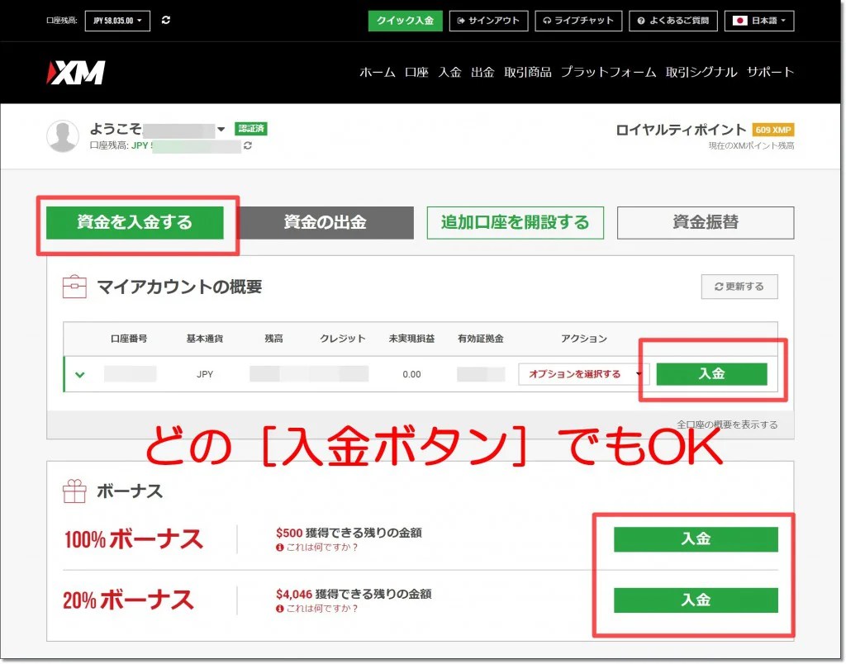Open 取引商品 menu item
The height and width of the screenshot is (664, 846).
tap(528, 73)
